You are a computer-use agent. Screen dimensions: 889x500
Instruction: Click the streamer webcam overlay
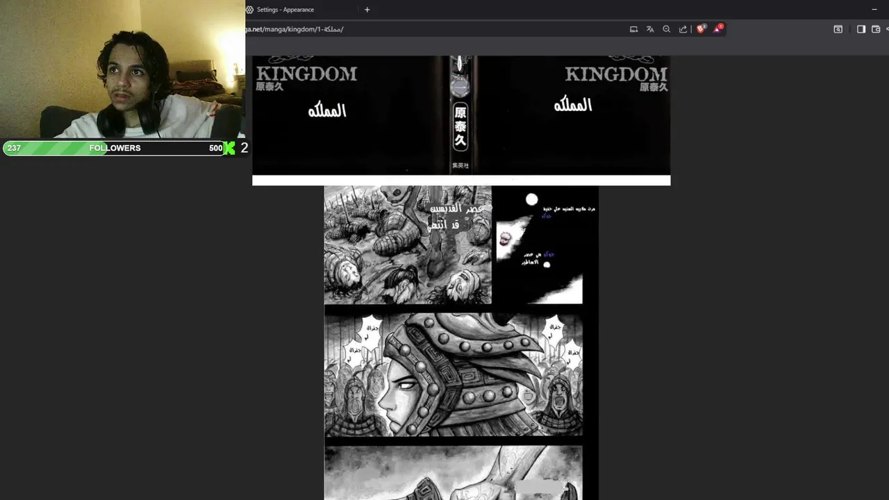click(122, 69)
